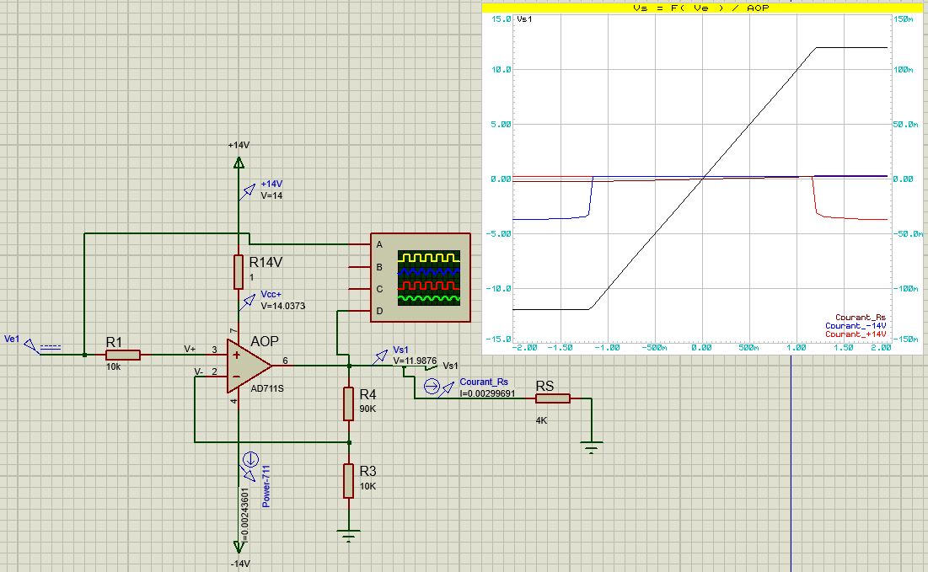Click the +14V power terminal arrow

239,163
